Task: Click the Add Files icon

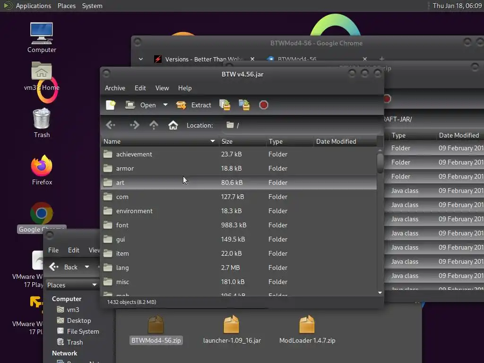Action: (225, 105)
